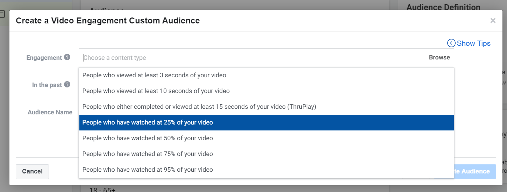Screen dimensions: 507x192
Task: Pick the watched 95% of your video option
Action: click(x=148, y=170)
